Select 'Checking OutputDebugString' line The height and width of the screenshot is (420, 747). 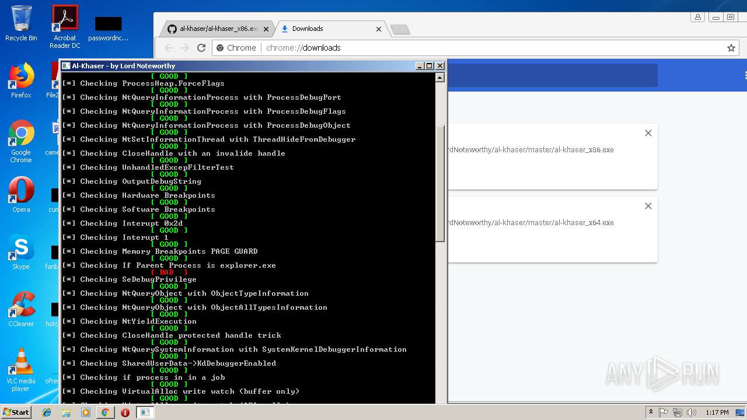131,181
